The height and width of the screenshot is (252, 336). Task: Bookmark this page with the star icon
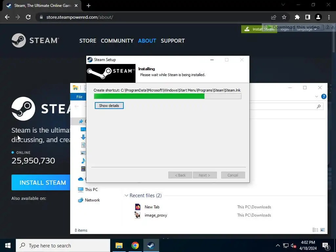pyautogui.click(x=284, y=17)
